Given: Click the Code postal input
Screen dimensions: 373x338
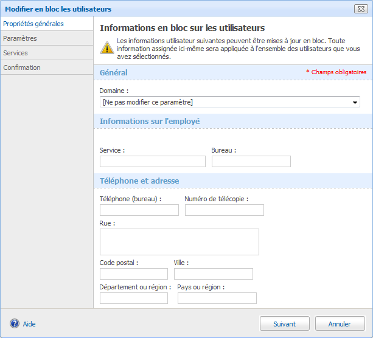Looking at the screenshot, I should (x=133, y=274).
